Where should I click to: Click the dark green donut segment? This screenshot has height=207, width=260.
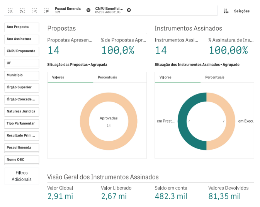(x=183, y=121)
